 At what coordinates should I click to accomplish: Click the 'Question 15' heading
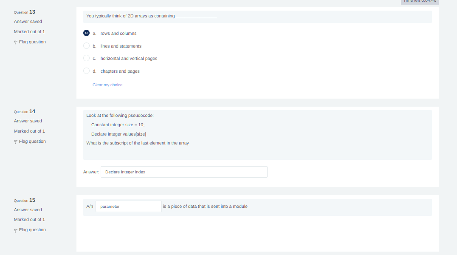(x=25, y=200)
